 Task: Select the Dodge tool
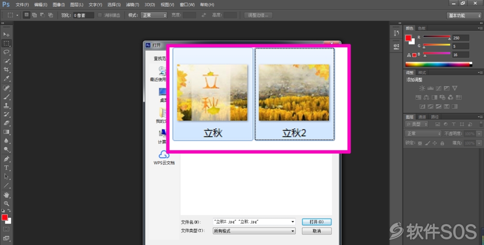(6, 149)
